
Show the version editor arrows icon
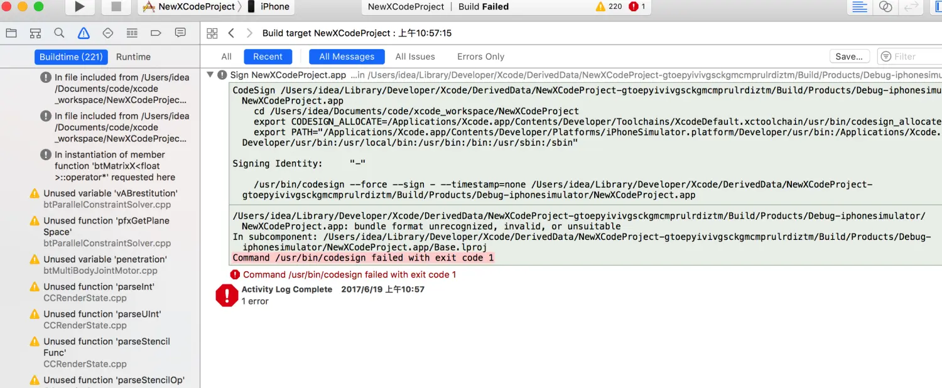point(910,7)
